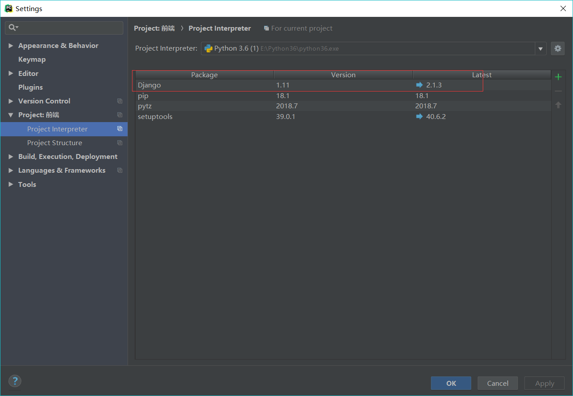Expand the Tools section
The height and width of the screenshot is (396, 573).
11,184
